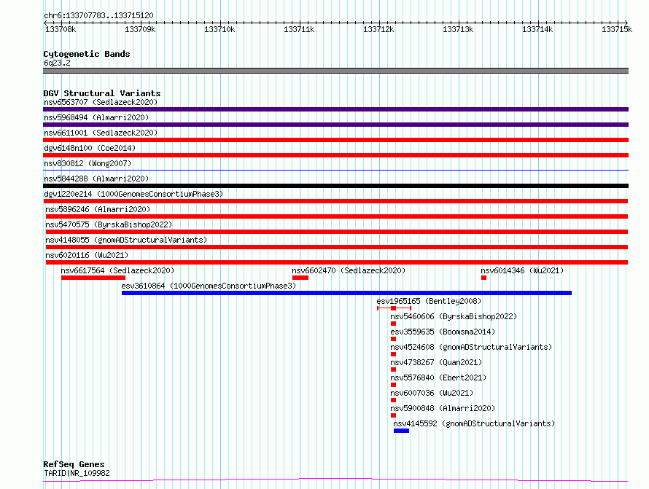Click the red nsv4738267 marker square
649x489 pixels.
coord(393,369)
